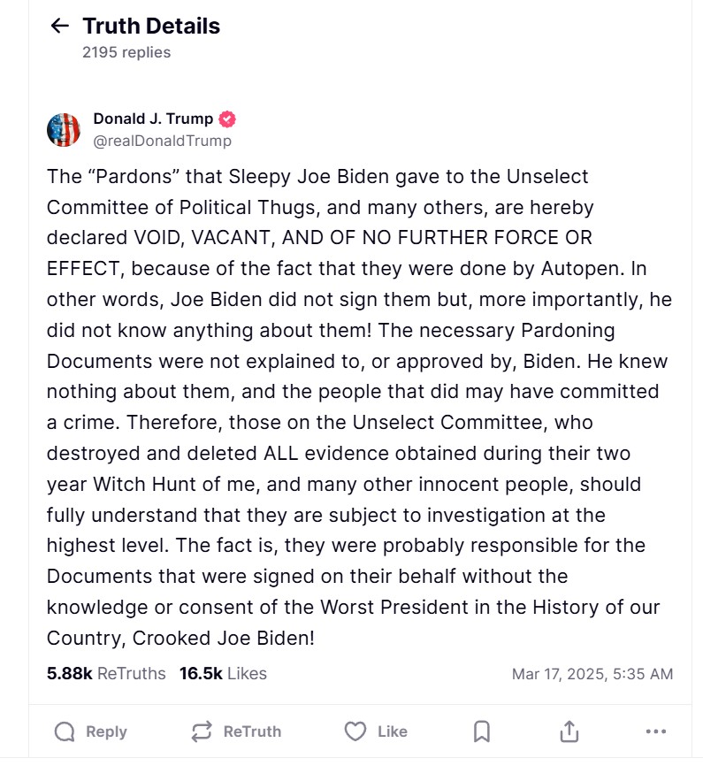Open Donald J. Trump's profile avatar
Viewport: 703px width, 781px height.
pyautogui.click(x=64, y=129)
